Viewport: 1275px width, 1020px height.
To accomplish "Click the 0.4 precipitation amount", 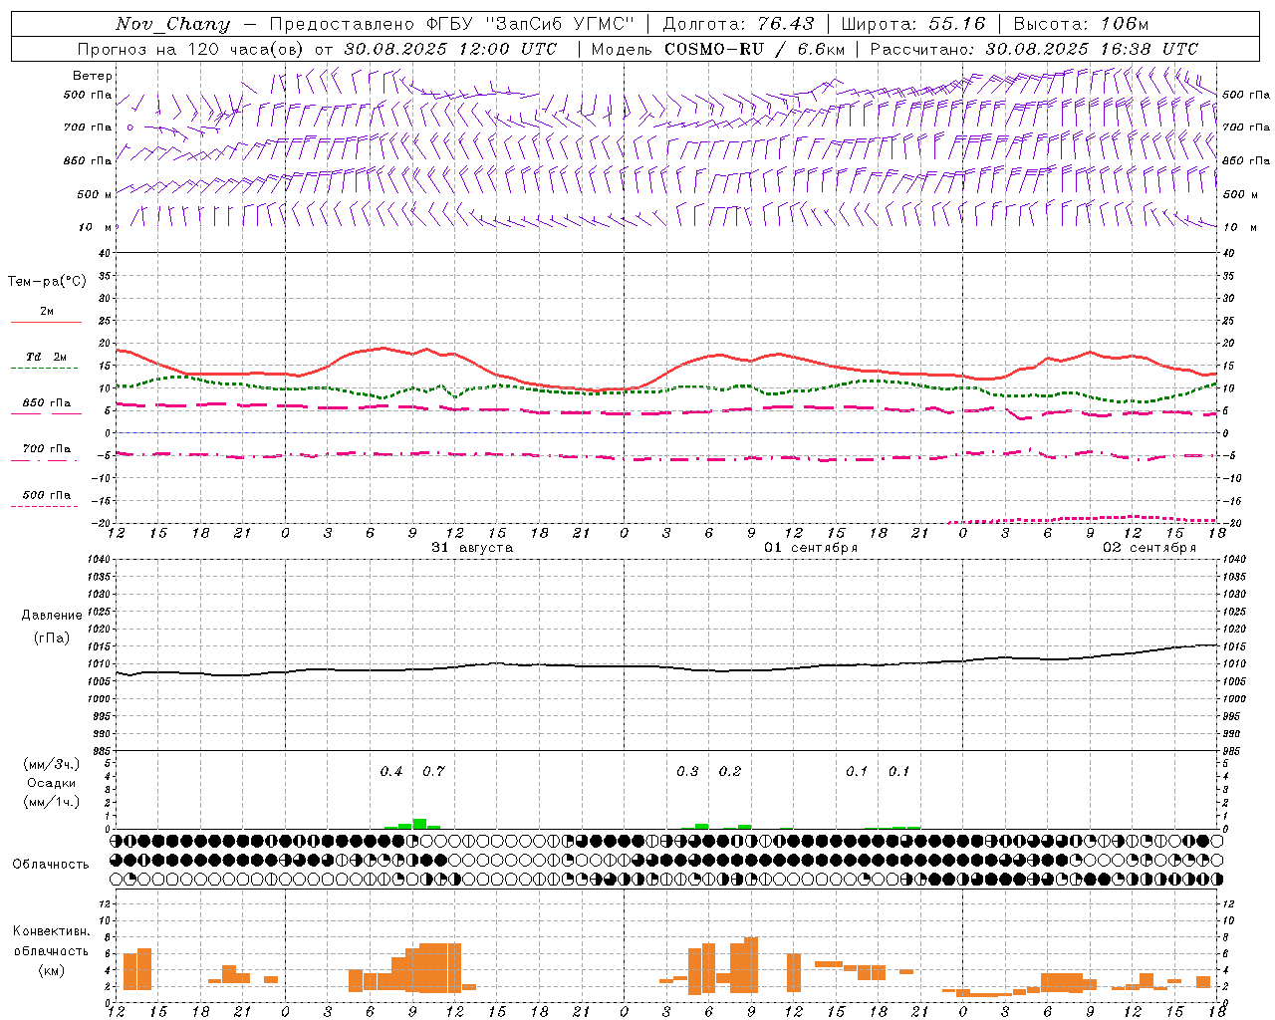I will pos(391,772).
